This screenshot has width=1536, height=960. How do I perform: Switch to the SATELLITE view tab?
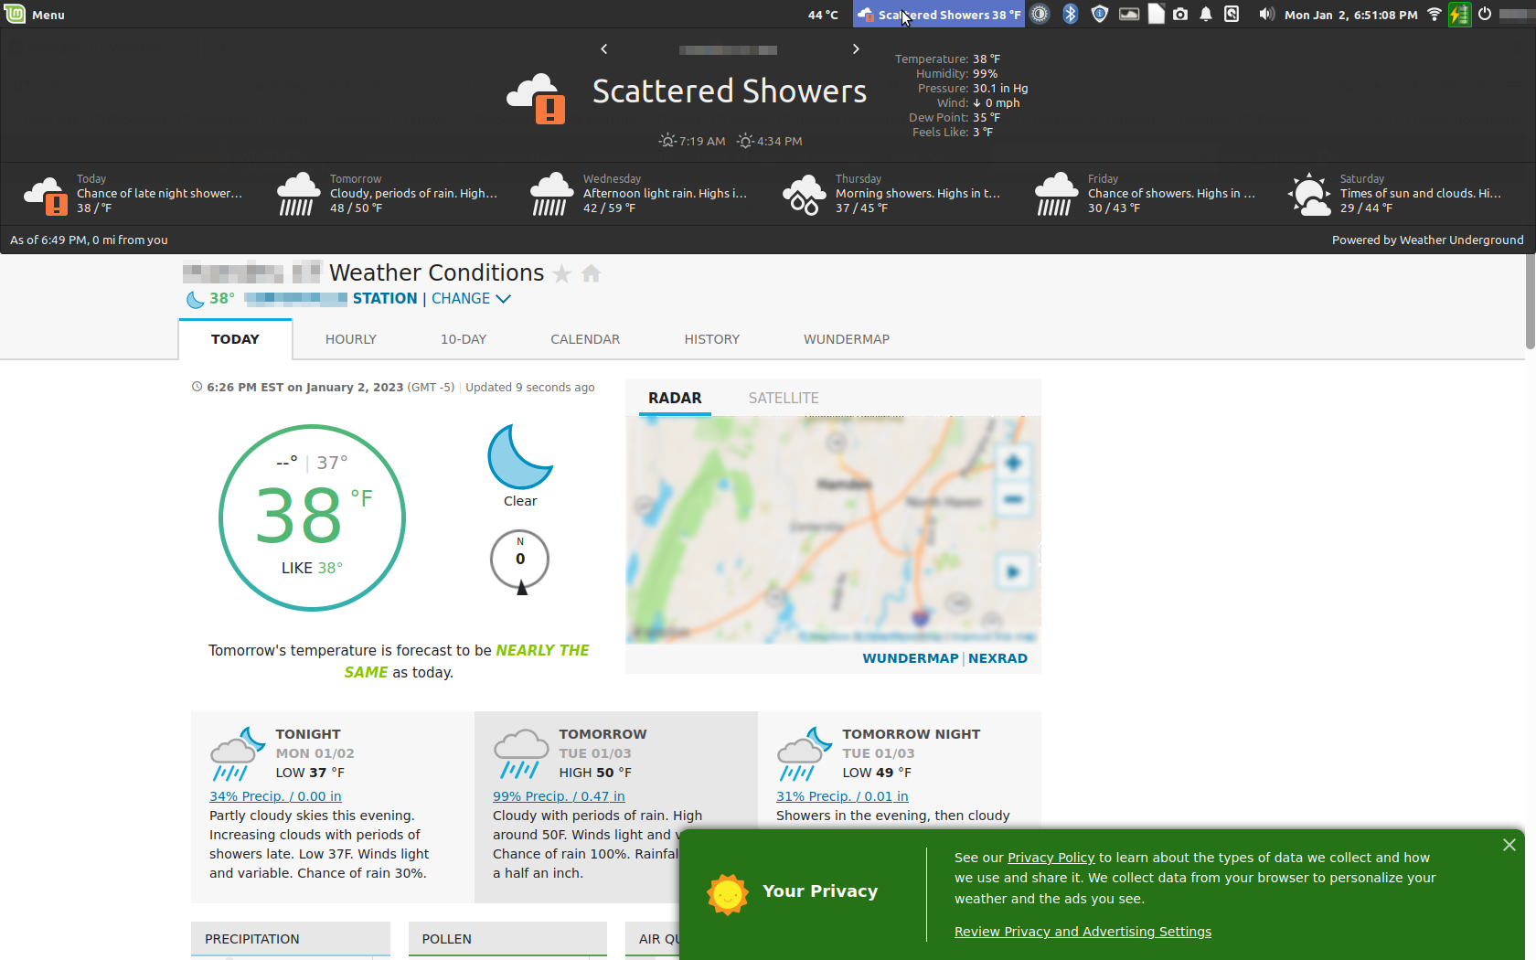tap(784, 398)
